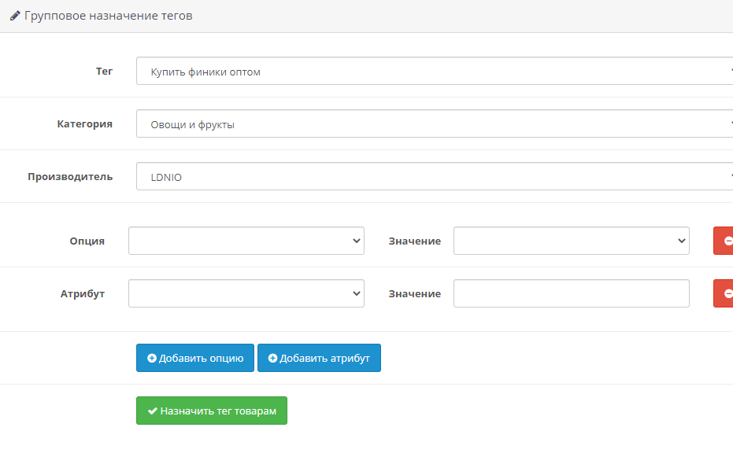The width and height of the screenshot is (733, 453).
Task: Submit with Назначить тег товарам button
Action: point(212,411)
